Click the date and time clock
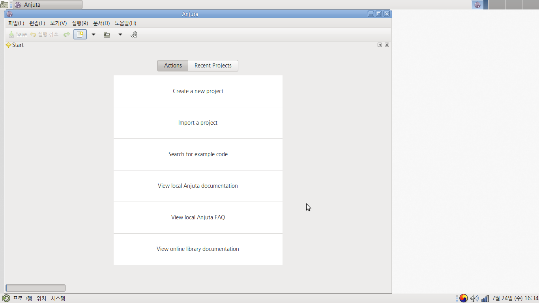Viewport: 539px width, 303px height. (x=515, y=298)
